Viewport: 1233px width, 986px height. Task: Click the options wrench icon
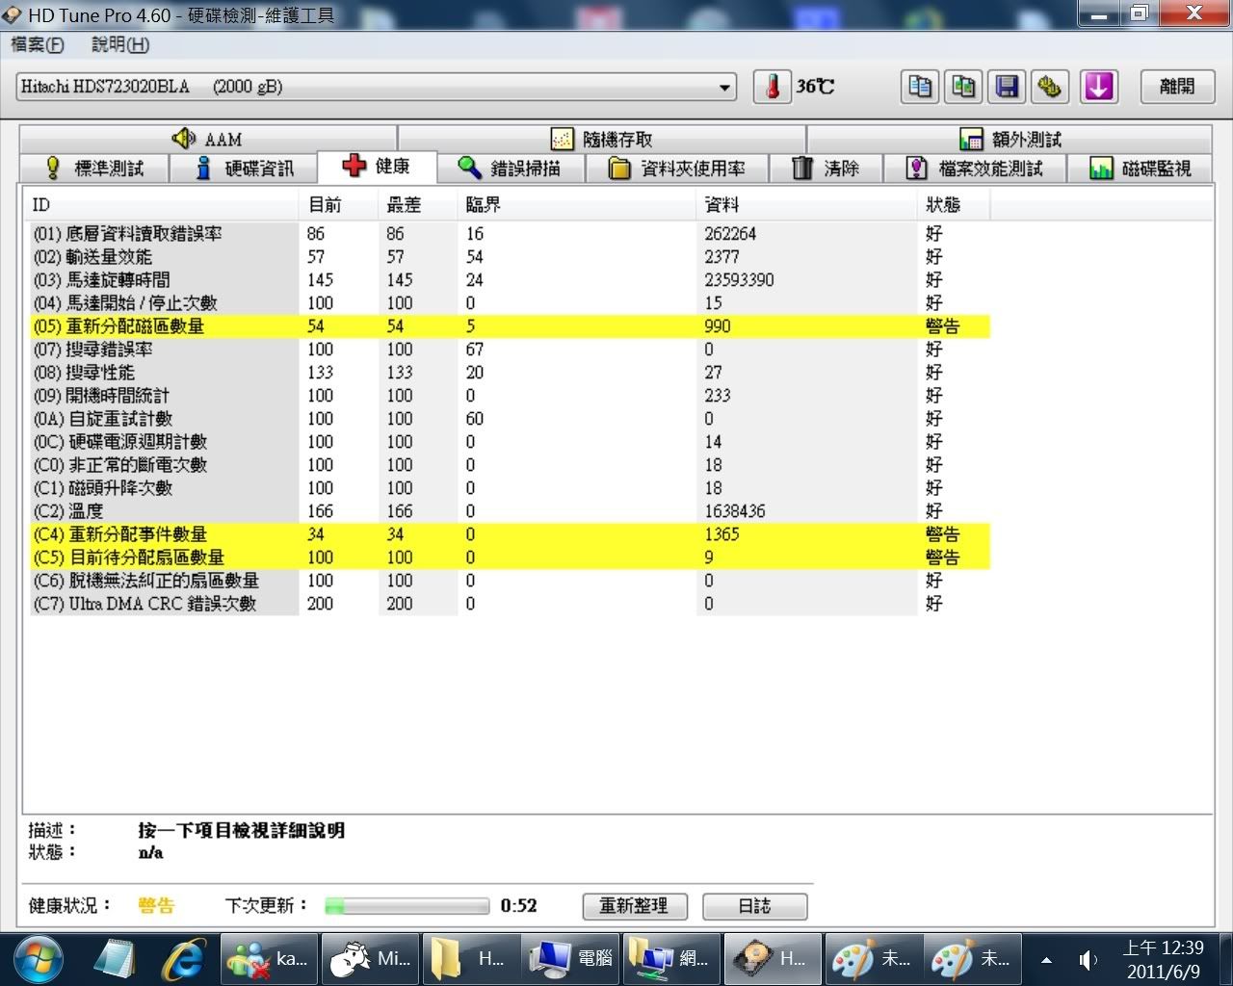(1050, 87)
